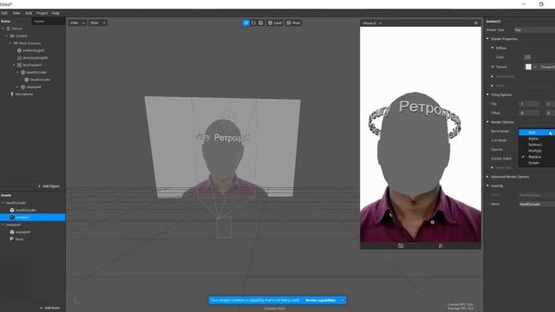555x312 pixels.
Task: Click the None asset icon in Assets
Action: click(x=11, y=239)
